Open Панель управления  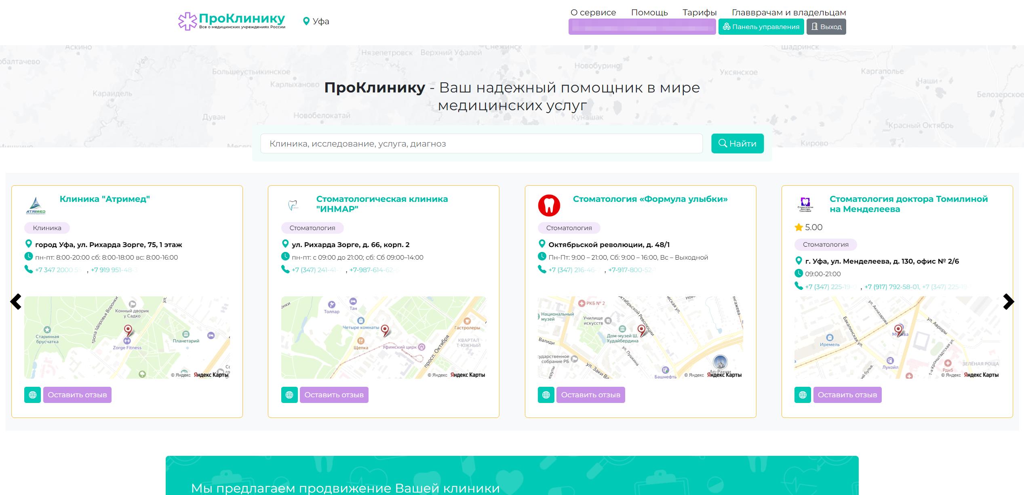761,27
